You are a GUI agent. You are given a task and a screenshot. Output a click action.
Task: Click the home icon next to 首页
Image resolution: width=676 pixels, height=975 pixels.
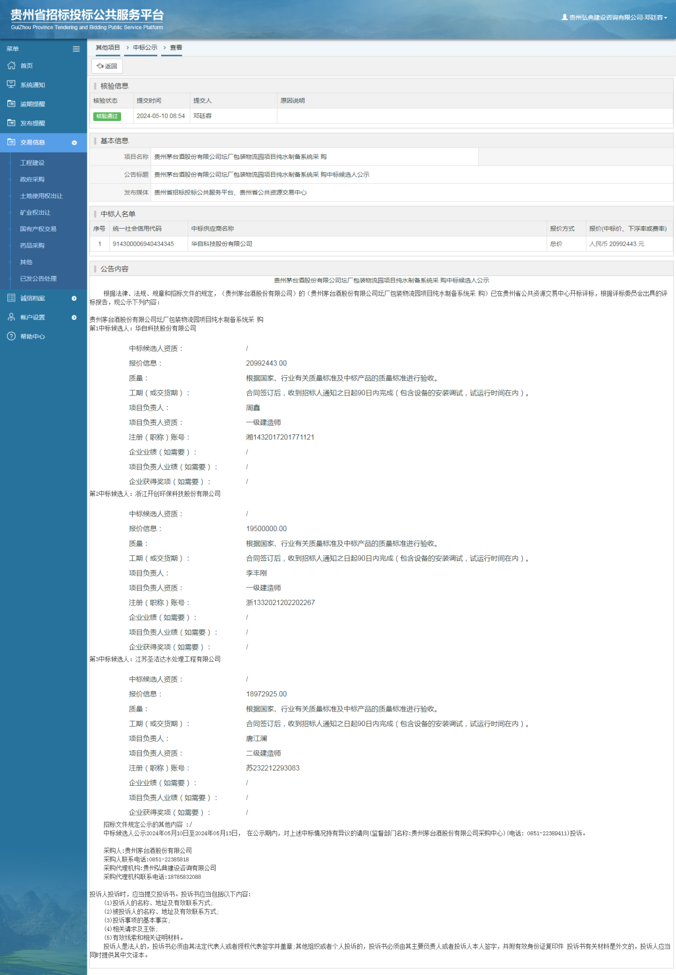click(x=11, y=66)
